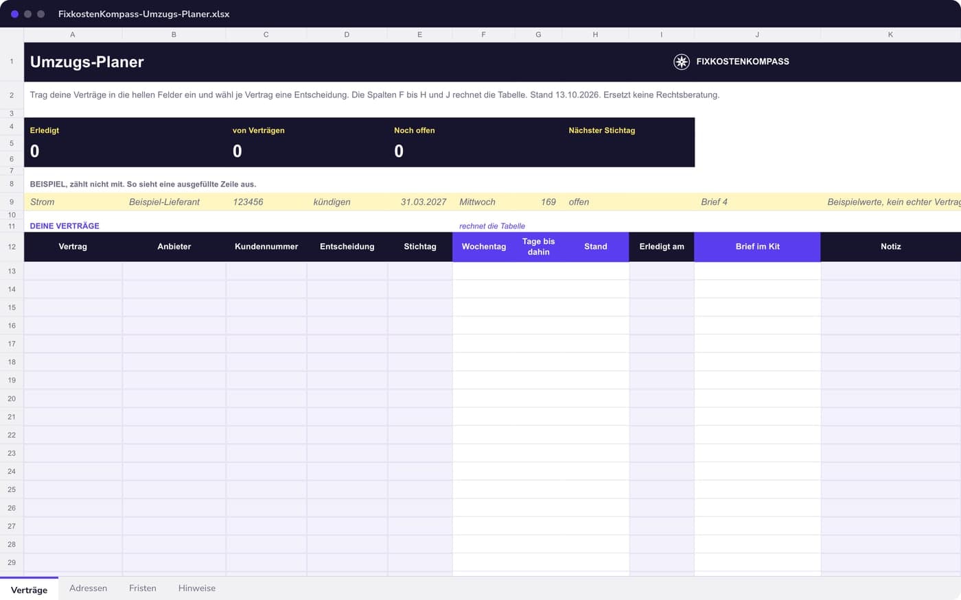Open the Fristen sheet tab

pos(143,588)
